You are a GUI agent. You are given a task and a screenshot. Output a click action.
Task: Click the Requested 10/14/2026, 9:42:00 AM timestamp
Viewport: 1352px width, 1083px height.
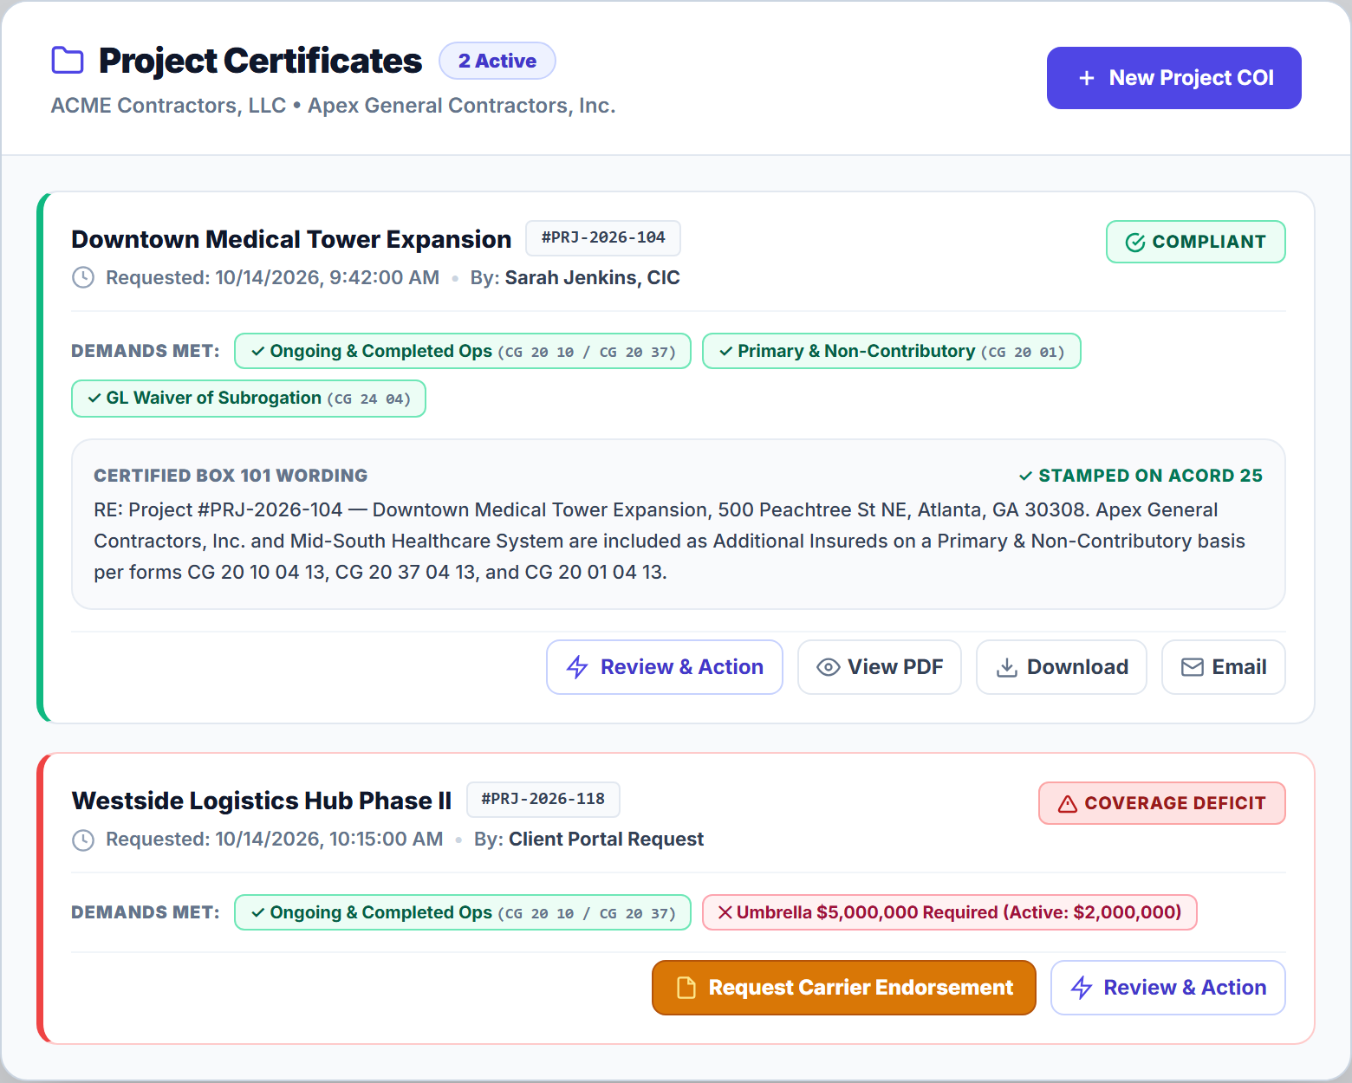(x=273, y=278)
